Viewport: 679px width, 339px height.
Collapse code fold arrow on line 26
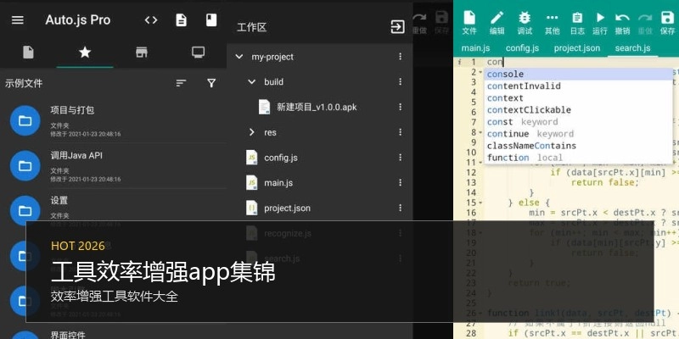pyautogui.click(x=480, y=313)
